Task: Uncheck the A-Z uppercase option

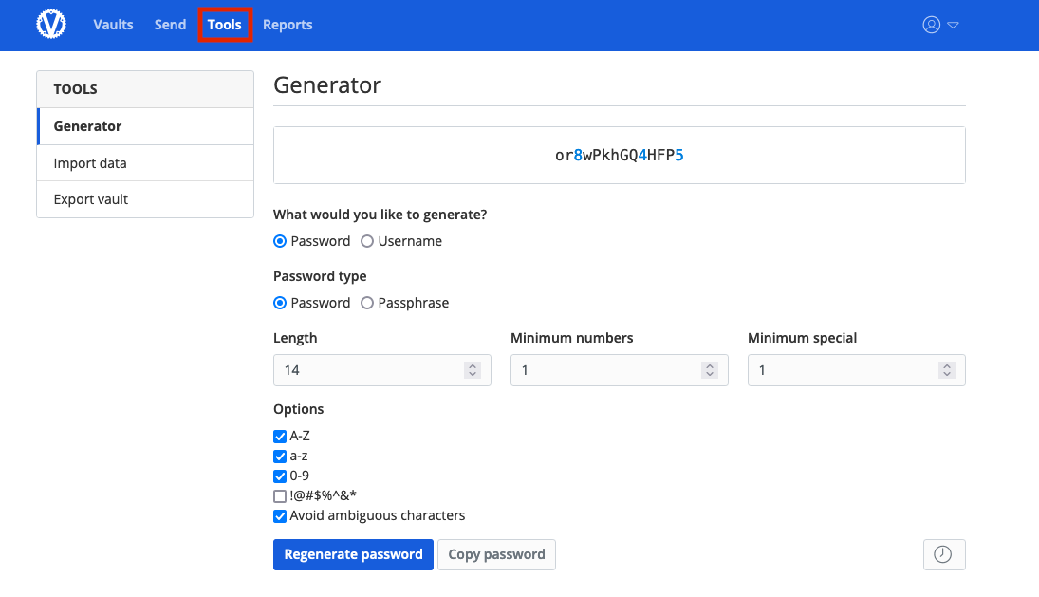Action: [280, 437]
